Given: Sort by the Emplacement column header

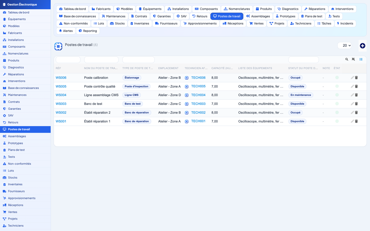Looking at the screenshot, I should 168,68.
